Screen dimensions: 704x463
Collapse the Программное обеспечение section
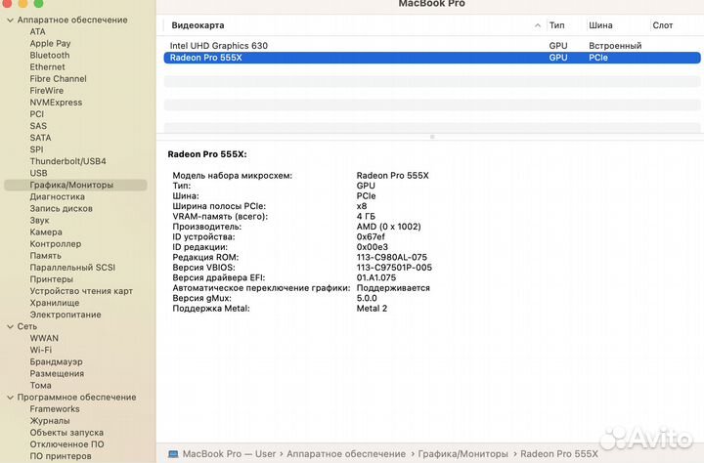(9, 397)
